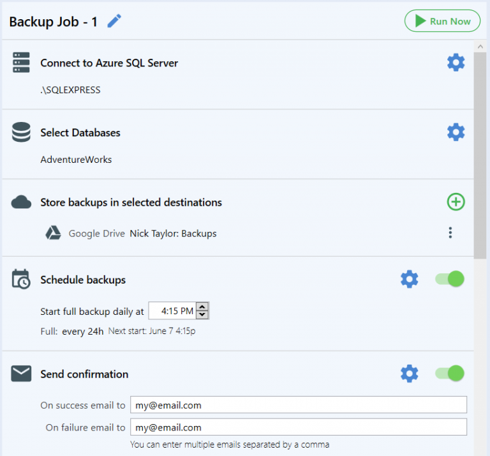Open Azure SQL Server connection settings gear
490x456 pixels.
coord(456,63)
